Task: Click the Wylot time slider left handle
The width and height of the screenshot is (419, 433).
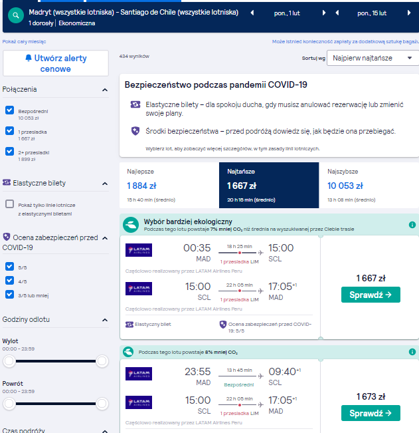Action: 9,361
